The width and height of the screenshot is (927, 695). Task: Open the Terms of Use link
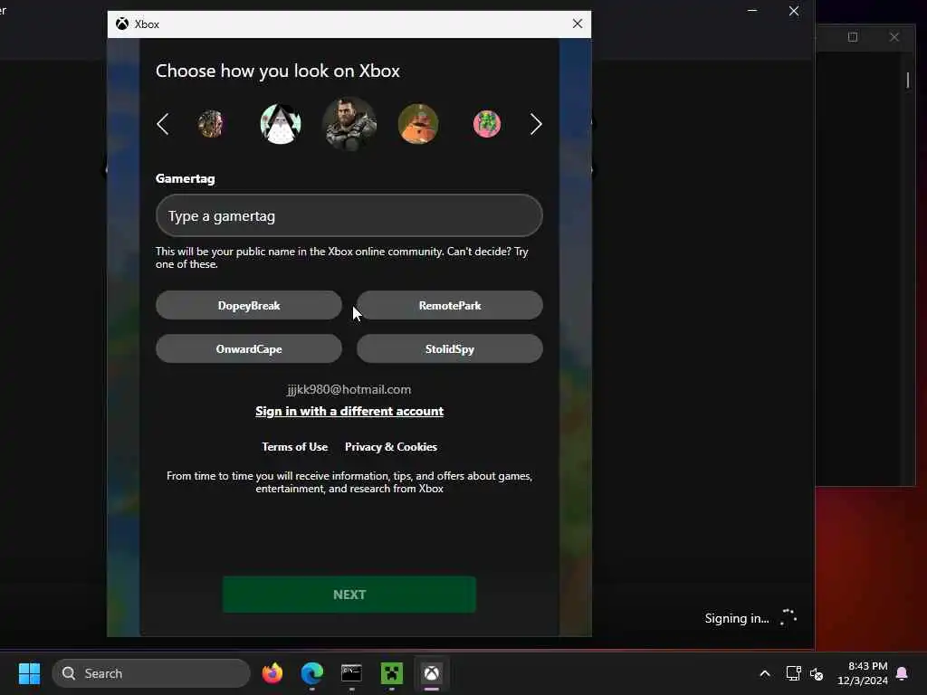tap(294, 447)
